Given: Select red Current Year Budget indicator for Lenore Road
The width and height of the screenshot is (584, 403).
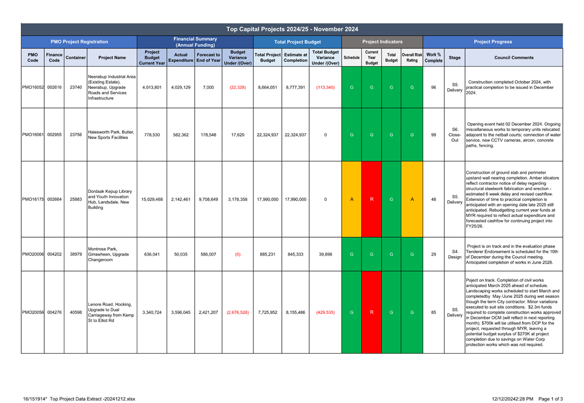Looking at the screenshot, I should [372, 312].
